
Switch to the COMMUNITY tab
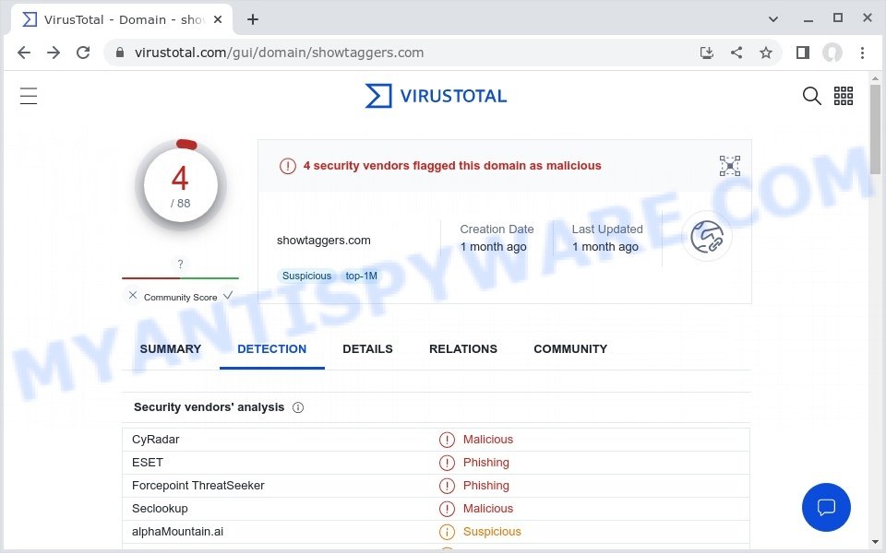click(570, 349)
